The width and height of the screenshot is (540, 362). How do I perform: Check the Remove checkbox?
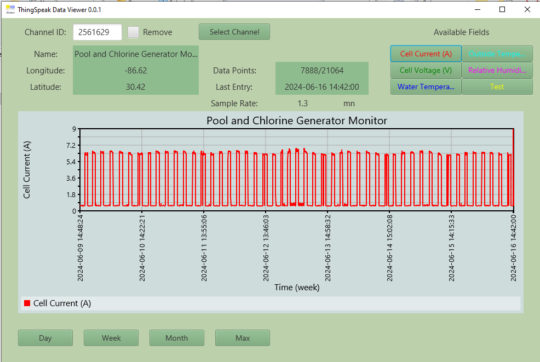[x=133, y=32]
